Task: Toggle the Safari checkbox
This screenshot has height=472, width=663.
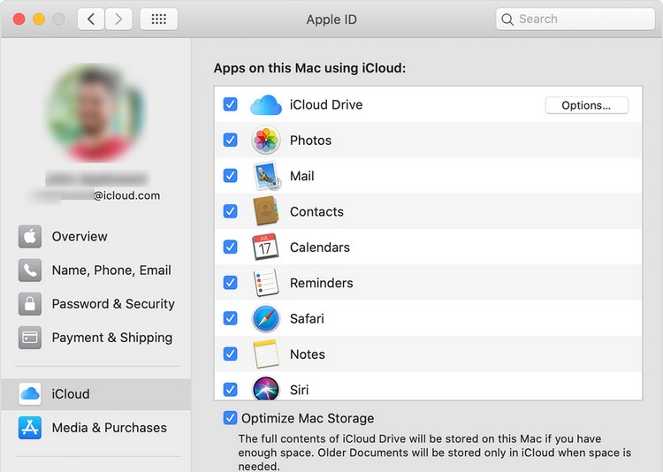Action: click(x=230, y=318)
